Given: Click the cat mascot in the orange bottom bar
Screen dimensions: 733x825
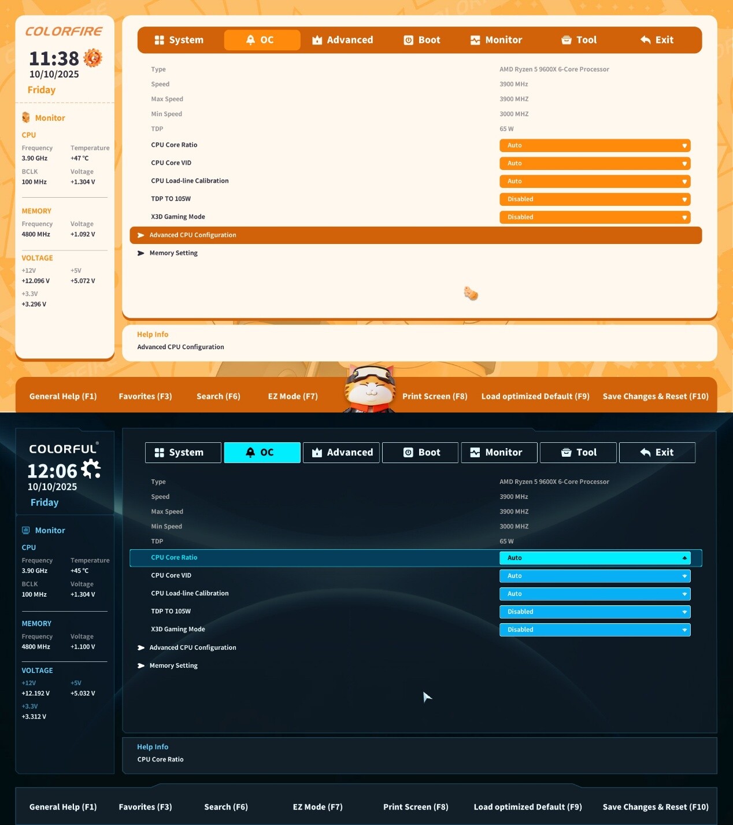Looking at the screenshot, I should coord(370,389).
